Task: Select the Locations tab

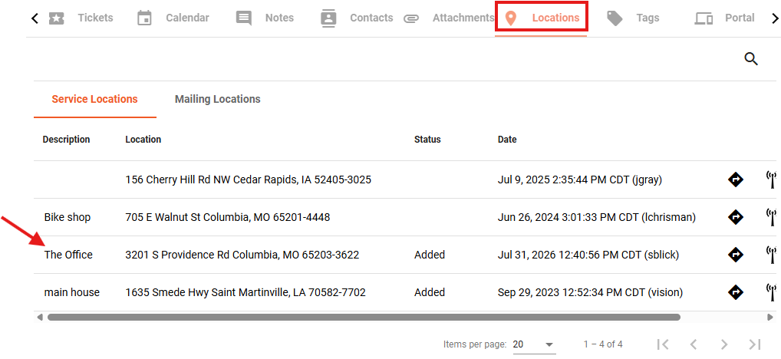Action: pos(541,18)
